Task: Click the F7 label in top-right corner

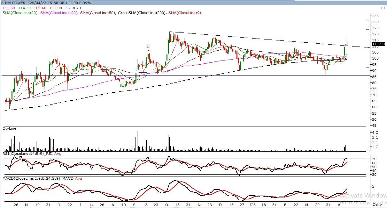Action: pos(383,8)
